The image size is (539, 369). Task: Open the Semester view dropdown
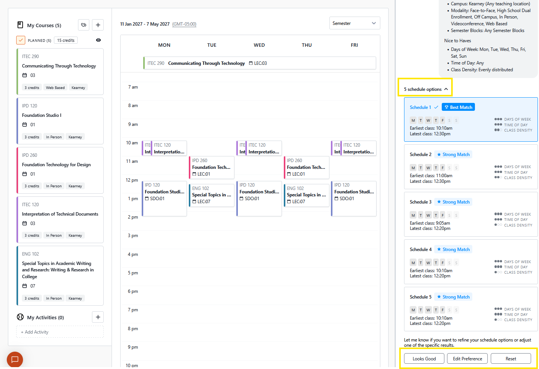(355, 23)
